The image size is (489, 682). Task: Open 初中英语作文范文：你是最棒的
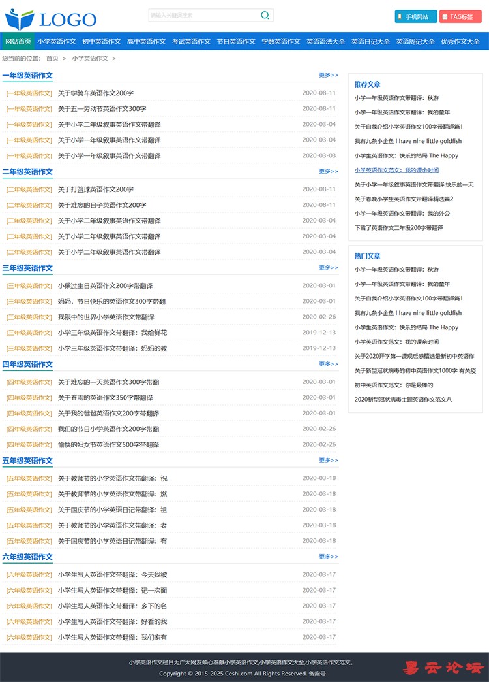[393, 385]
